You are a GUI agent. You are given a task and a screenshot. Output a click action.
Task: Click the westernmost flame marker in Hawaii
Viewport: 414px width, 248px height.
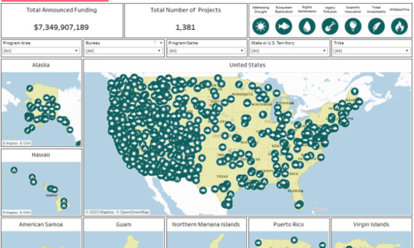pyautogui.click(x=14, y=170)
